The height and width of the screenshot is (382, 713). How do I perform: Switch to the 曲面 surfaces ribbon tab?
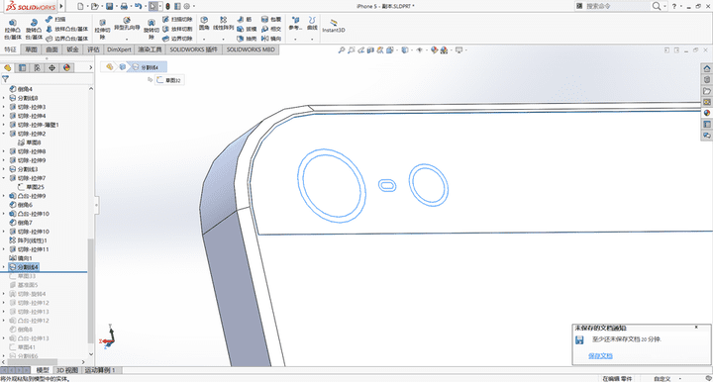(51, 49)
